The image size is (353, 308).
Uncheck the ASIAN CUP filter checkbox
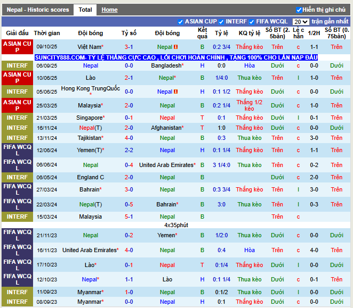point(181,22)
